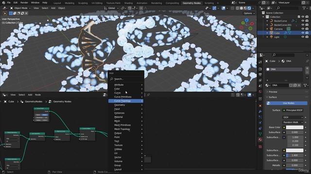
Task: Select solid viewport shading
Action: point(242,8)
